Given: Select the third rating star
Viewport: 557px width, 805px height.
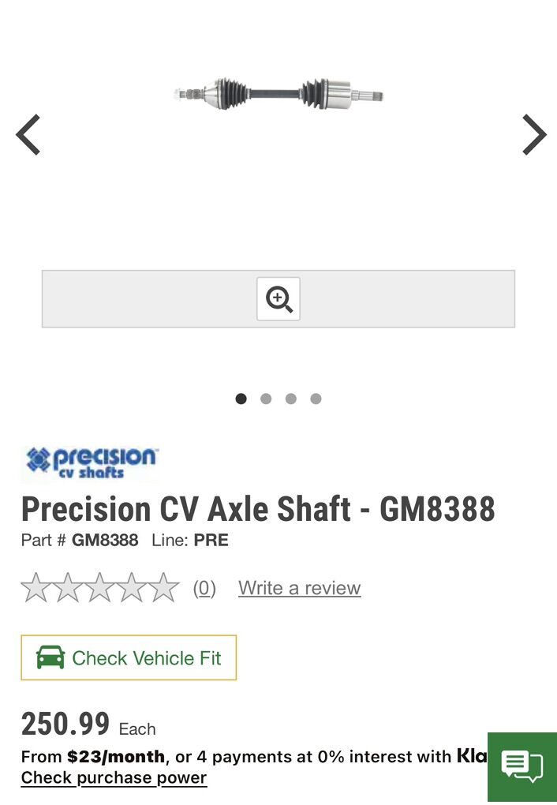Looking at the screenshot, I should pos(100,588).
